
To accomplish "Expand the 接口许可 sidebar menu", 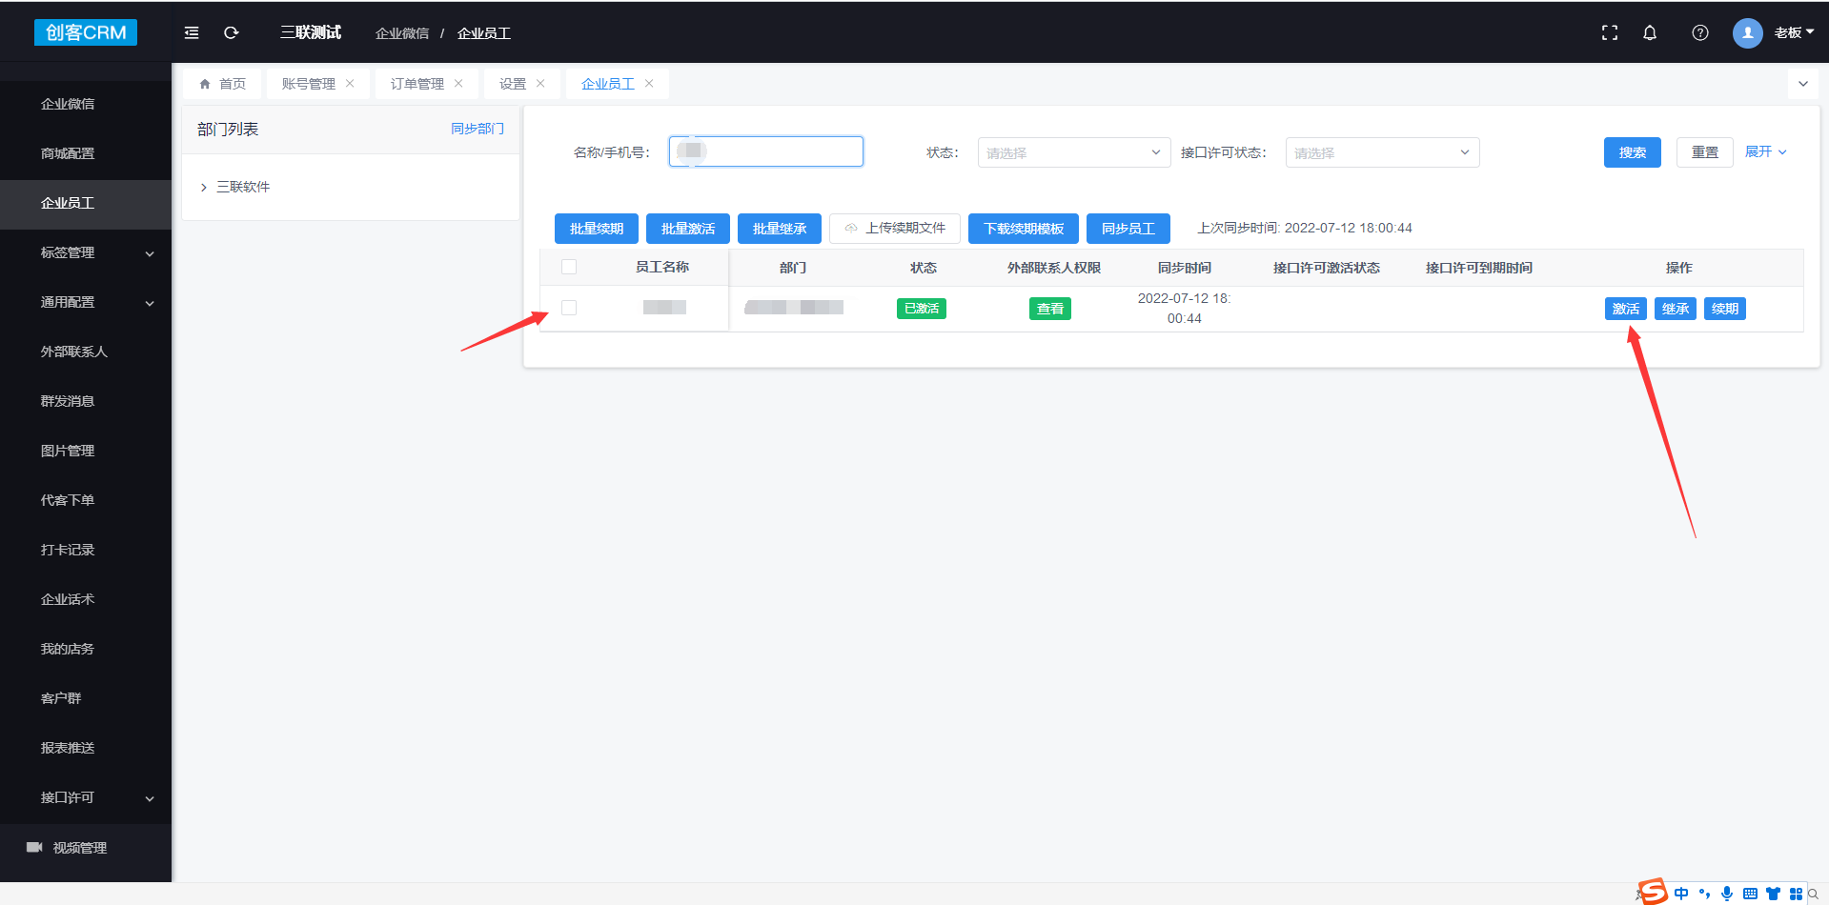I will 86,797.
